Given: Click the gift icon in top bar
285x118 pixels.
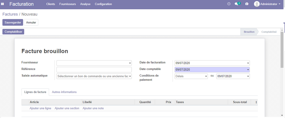Looking at the screenshot, I should 247,4.
